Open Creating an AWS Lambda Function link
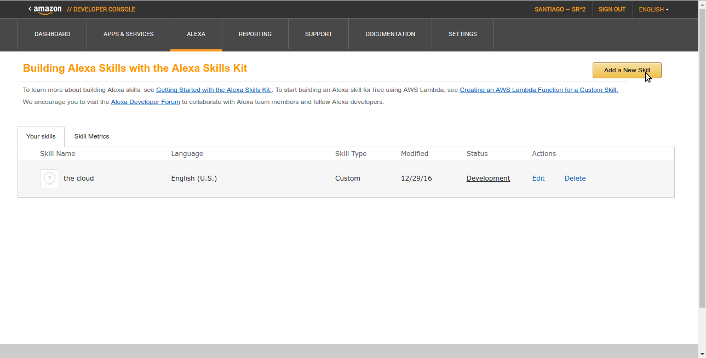The height and width of the screenshot is (358, 706). pyautogui.click(x=539, y=90)
